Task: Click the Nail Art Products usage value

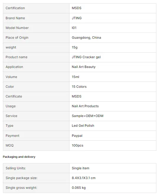Action: coord(85,106)
